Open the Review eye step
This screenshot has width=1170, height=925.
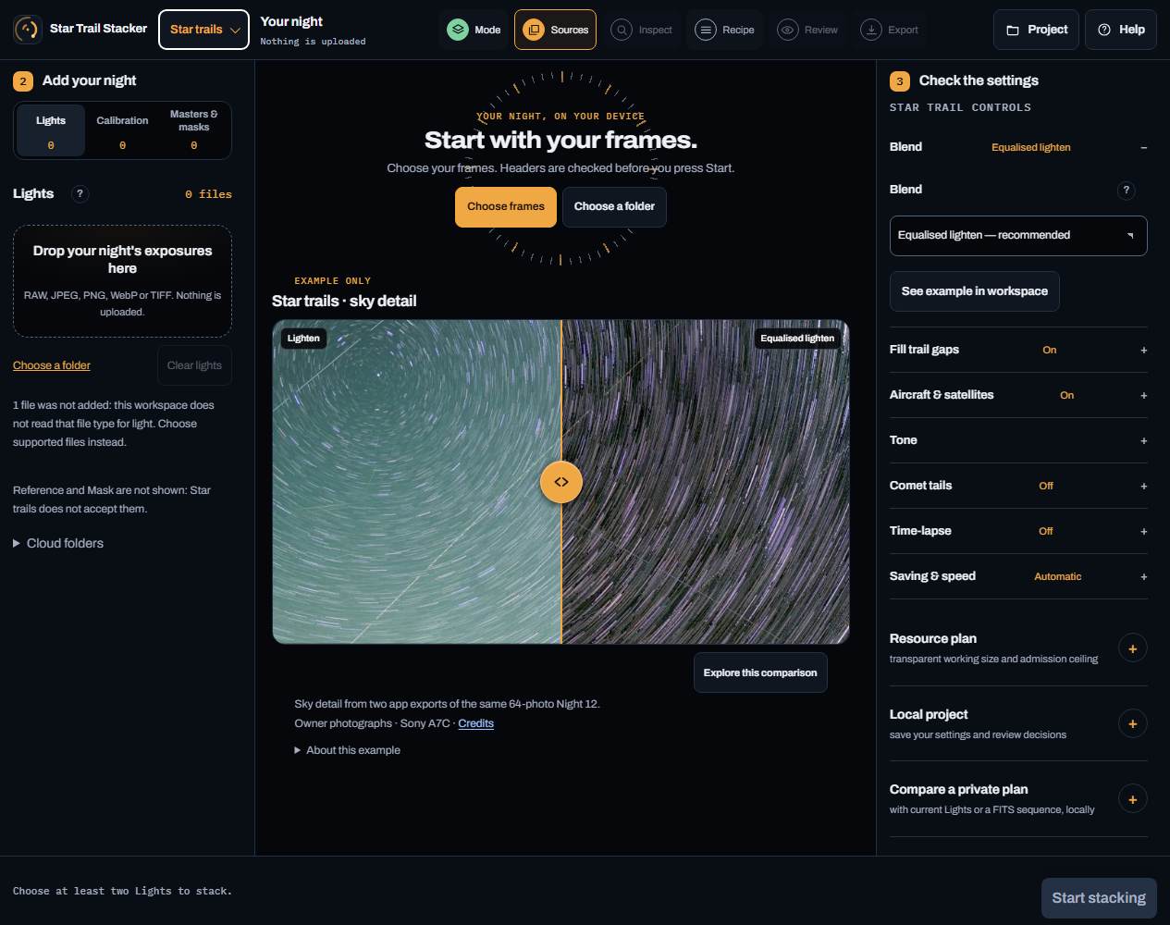click(x=788, y=30)
